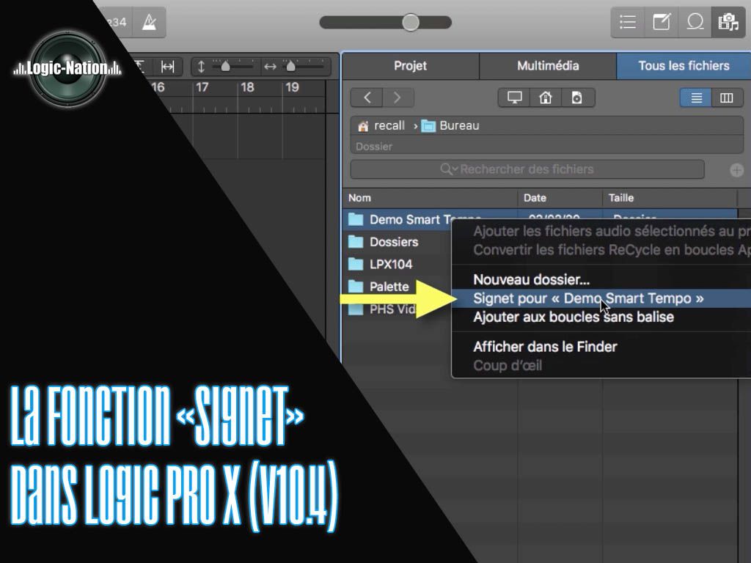Open the List Editors panel
The width and height of the screenshot is (751, 563).
628,22
